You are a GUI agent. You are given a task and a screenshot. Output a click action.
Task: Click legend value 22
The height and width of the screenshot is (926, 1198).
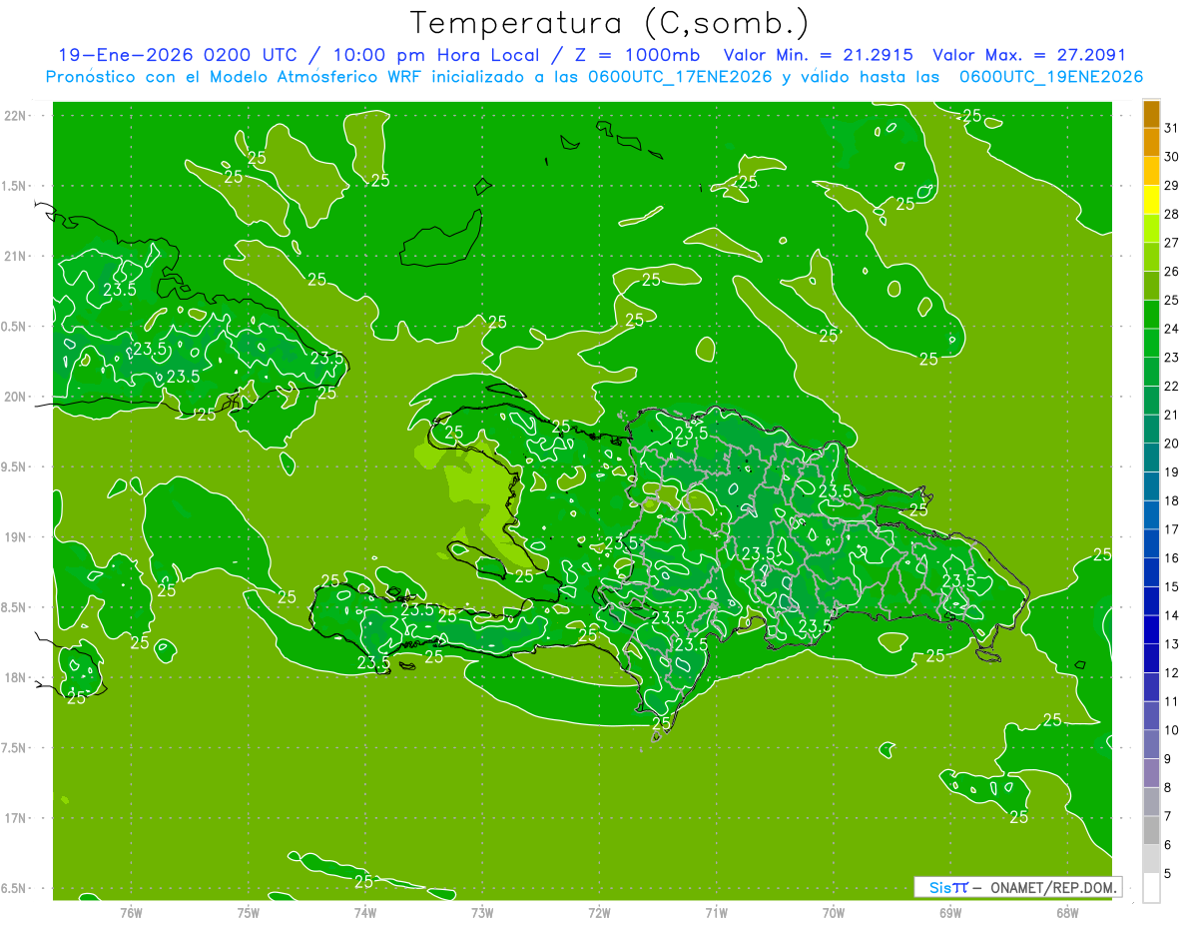(x=1172, y=386)
